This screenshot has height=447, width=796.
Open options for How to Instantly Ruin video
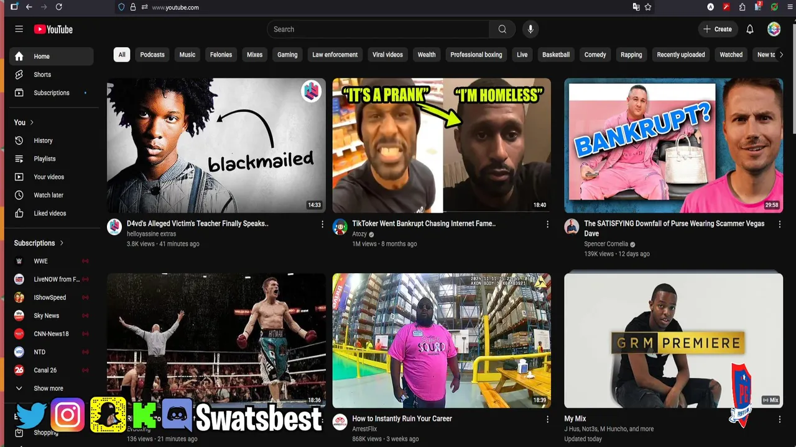coord(547,419)
